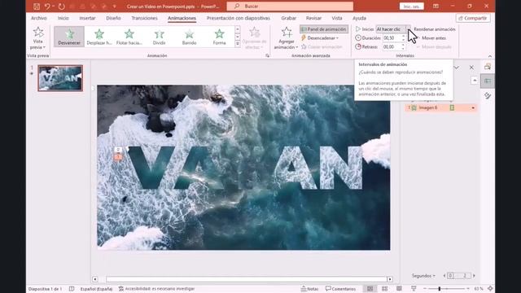Open the Ayuda tab

click(359, 18)
